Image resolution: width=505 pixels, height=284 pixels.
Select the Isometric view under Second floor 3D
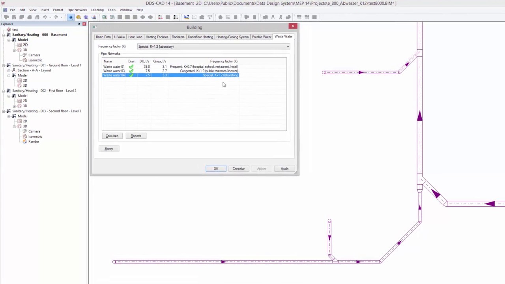[35, 136]
